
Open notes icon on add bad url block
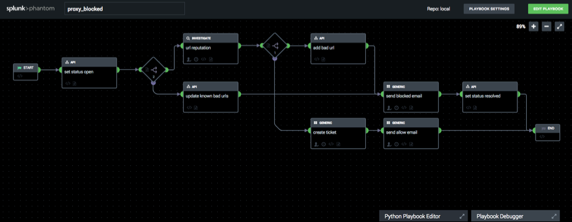tap(323, 59)
